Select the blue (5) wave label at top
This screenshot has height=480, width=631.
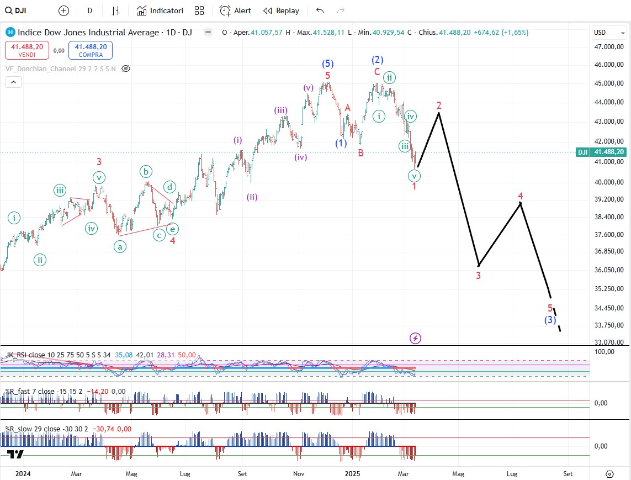(x=327, y=64)
